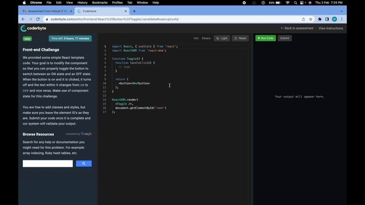This screenshot has width=365, height=205.
Task: Click the share page icon in address bar
Action: [303, 19]
